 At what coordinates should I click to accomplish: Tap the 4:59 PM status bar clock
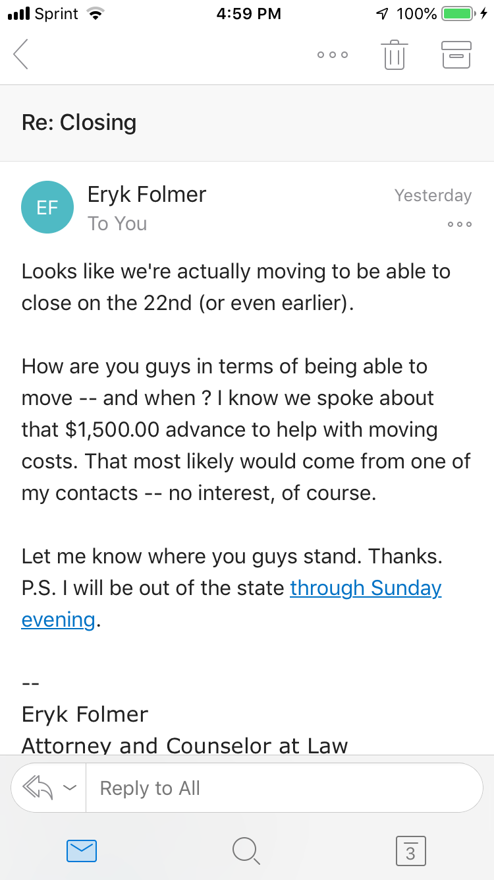pyautogui.click(x=248, y=13)
